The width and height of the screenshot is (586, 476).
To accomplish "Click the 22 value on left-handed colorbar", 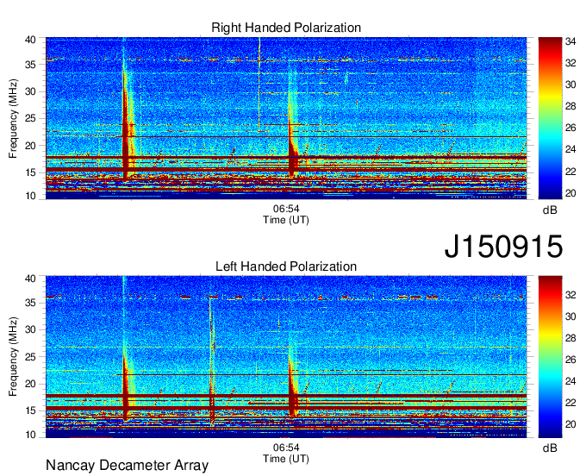I will click(570, 403).
